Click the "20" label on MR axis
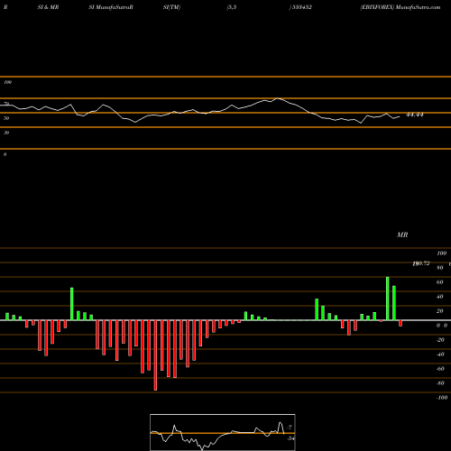 click(440, 311)
